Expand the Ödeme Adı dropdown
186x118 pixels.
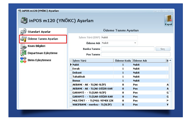pyautogui.click(x=135, y=43)
